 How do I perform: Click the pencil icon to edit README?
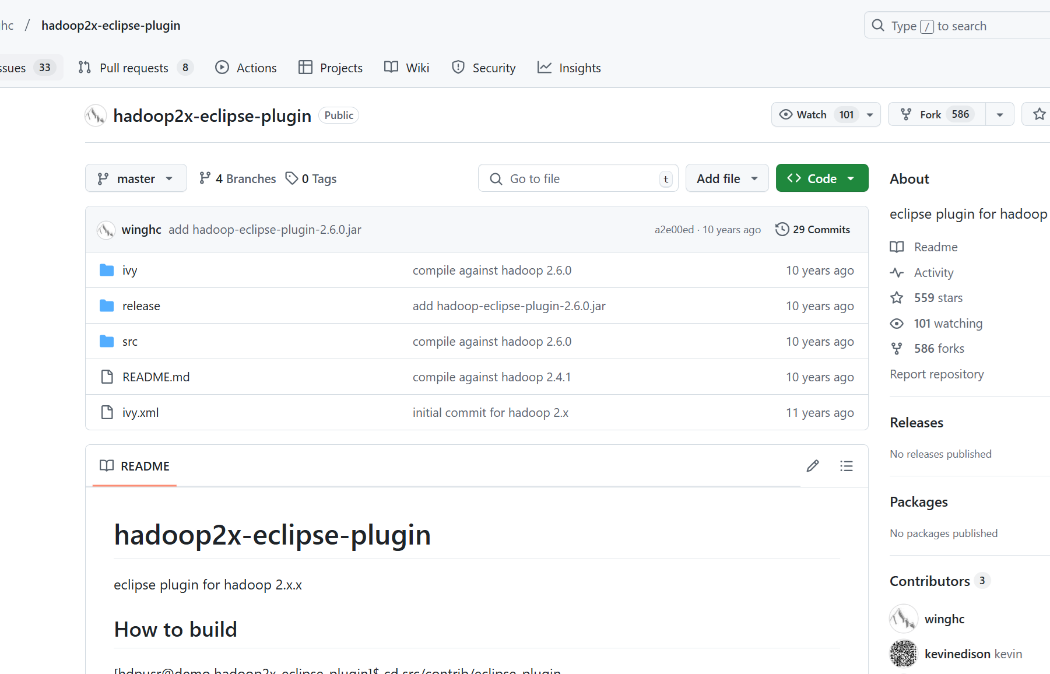pyautogui.click(x=813, y=466)
